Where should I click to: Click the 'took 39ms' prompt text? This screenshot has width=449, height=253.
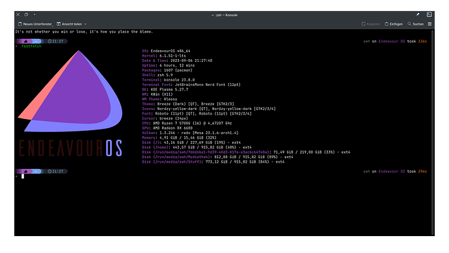pos(417,172)
